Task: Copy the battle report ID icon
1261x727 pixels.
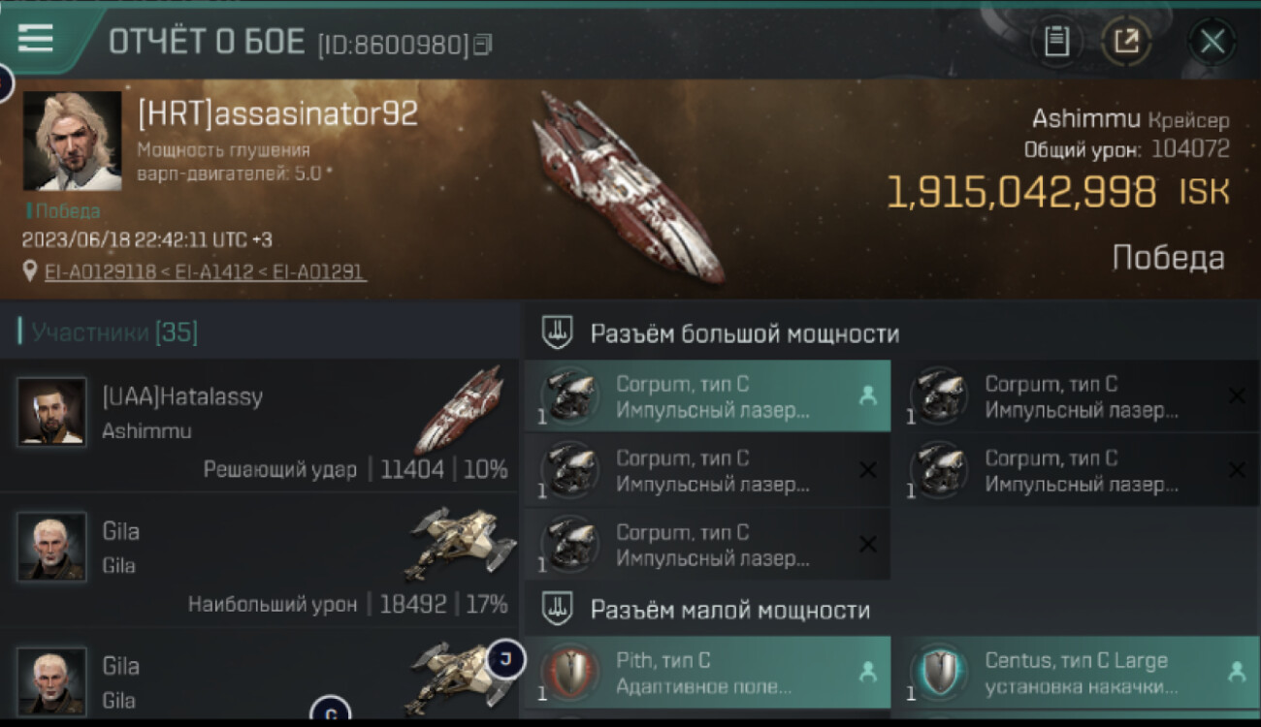Action: (483, 45)
